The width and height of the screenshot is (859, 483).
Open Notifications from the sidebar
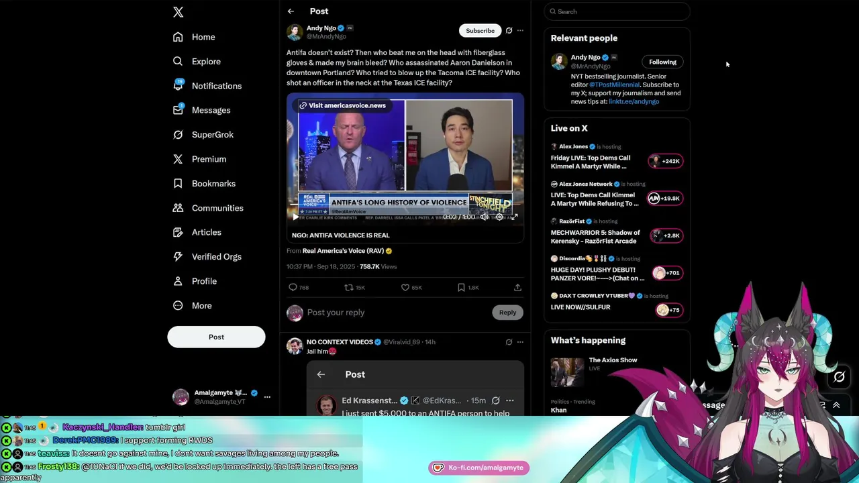(x=207, y=86)
